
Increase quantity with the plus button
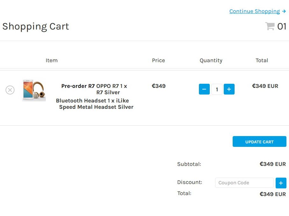click(x=229, y=89)
